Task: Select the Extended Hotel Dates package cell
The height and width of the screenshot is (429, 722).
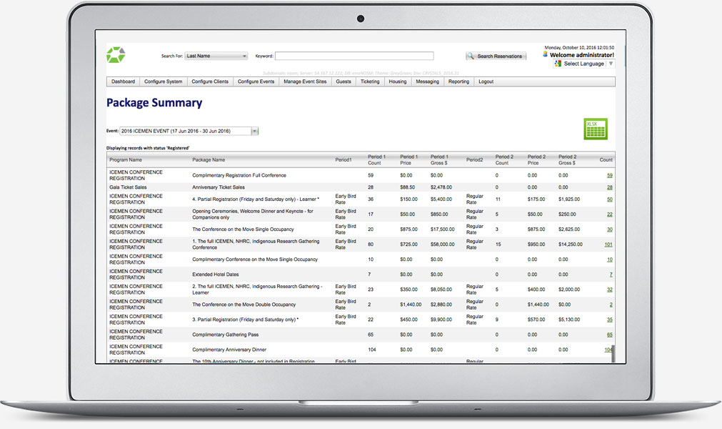Action: [x=216, y=275]
